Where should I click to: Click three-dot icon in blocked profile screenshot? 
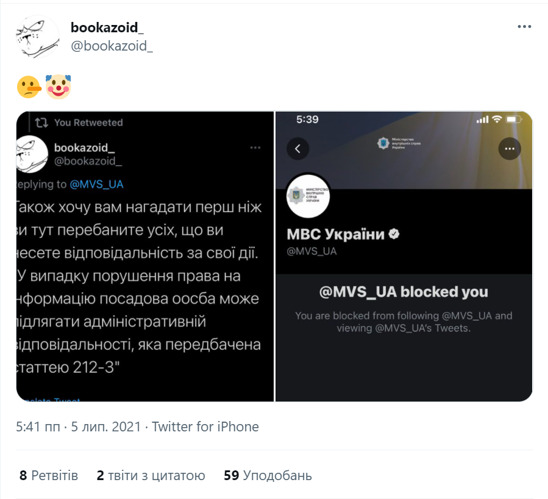click(x=509, y=149)
